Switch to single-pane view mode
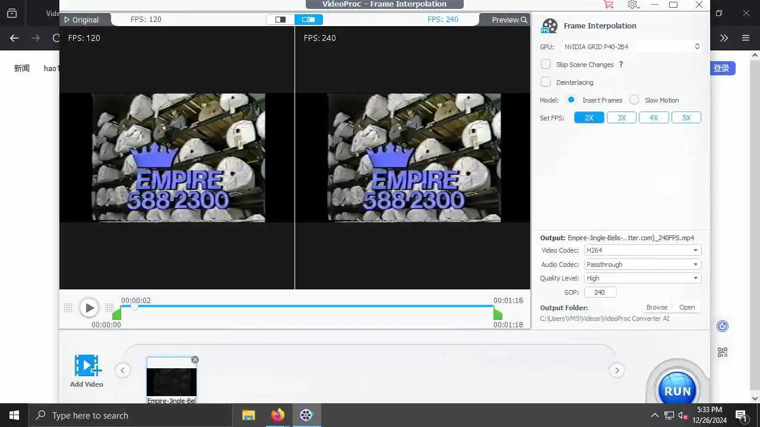760x427 pixels. point(280,20)
